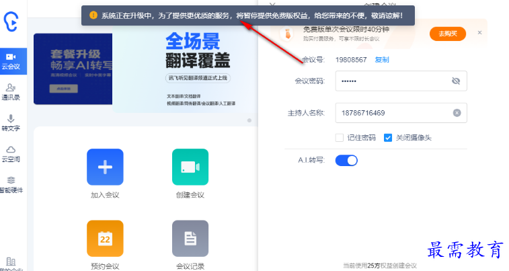
Task: Click the 预约会议 calendar icon
Action: point(105,239)
